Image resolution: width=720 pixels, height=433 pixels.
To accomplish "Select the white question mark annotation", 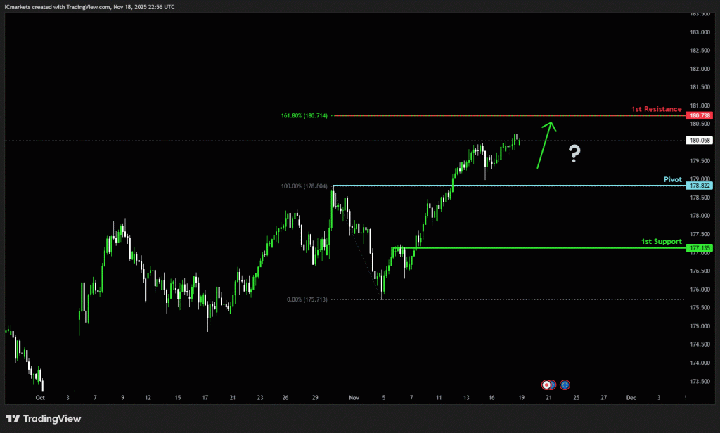I will tap(574, 153).
